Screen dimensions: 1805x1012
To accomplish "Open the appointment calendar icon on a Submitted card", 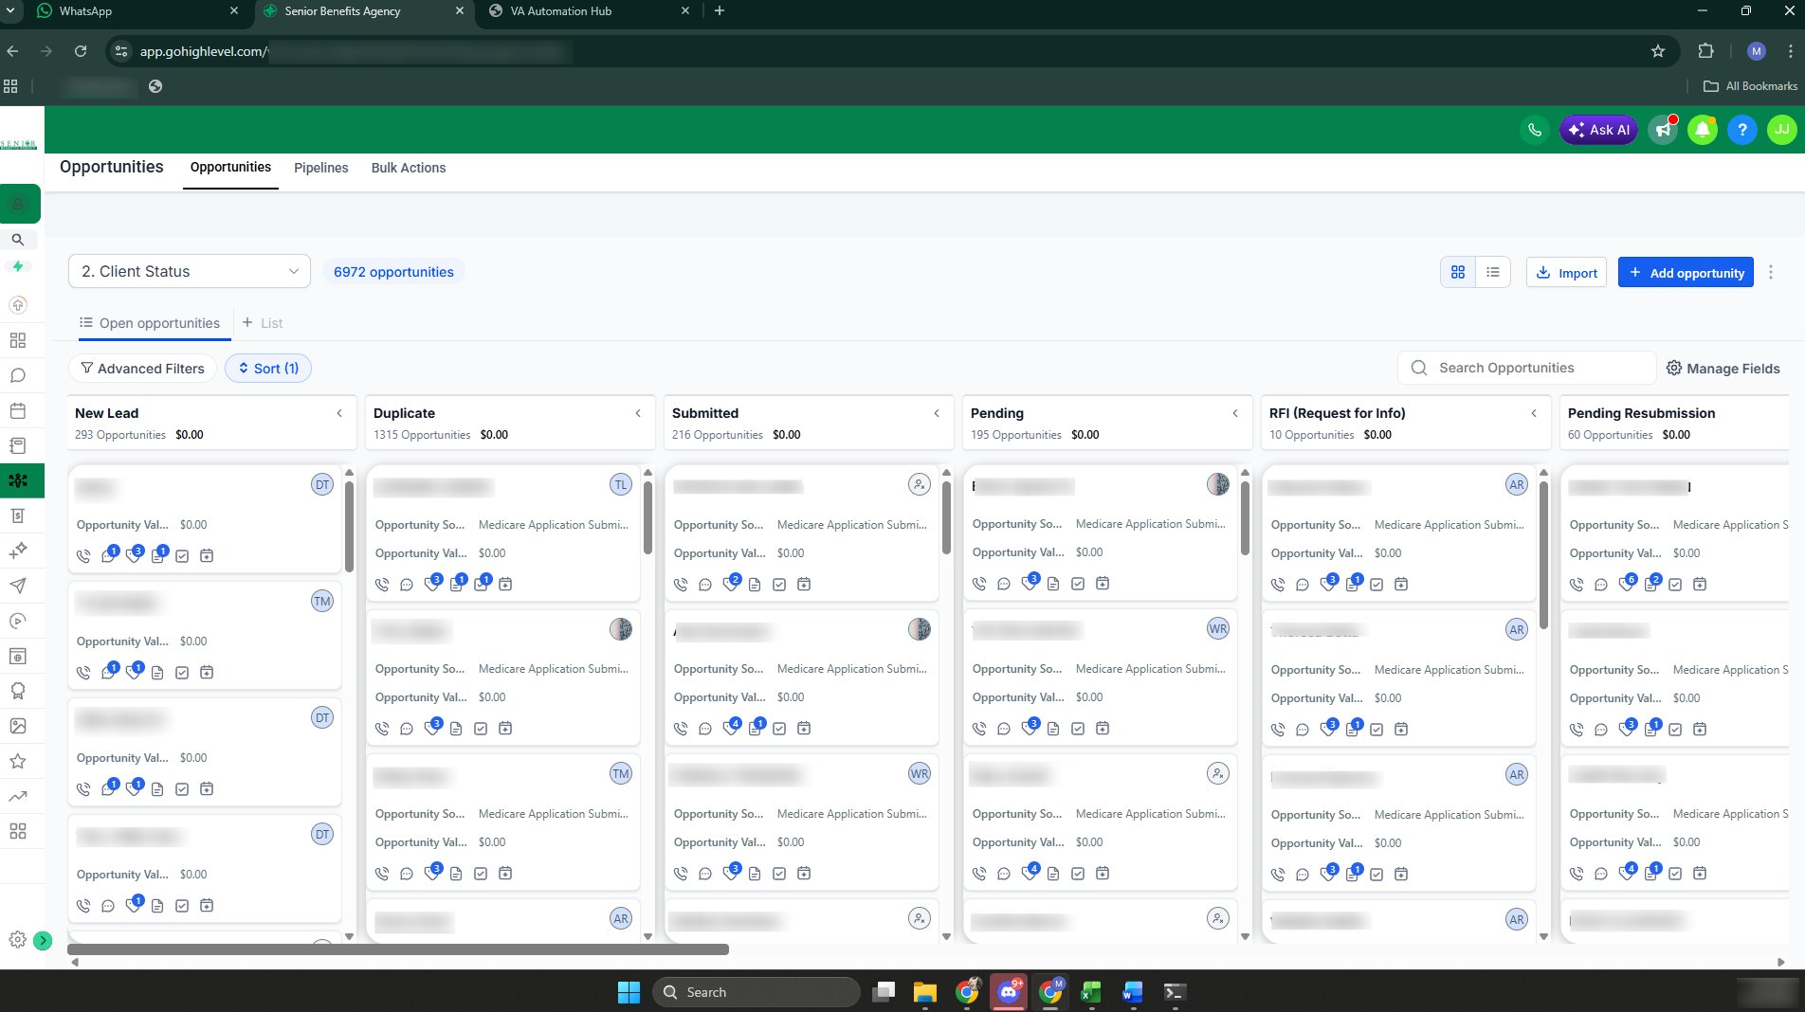I will coord(804,585).
